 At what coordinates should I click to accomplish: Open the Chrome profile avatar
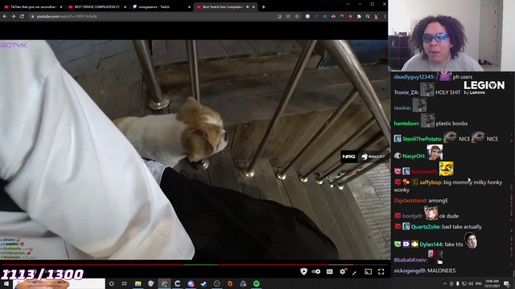point(377,16)
